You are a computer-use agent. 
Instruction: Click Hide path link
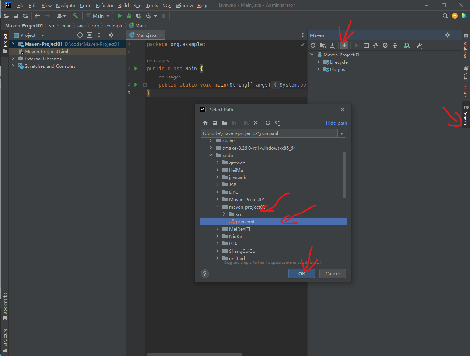point(336,123)
